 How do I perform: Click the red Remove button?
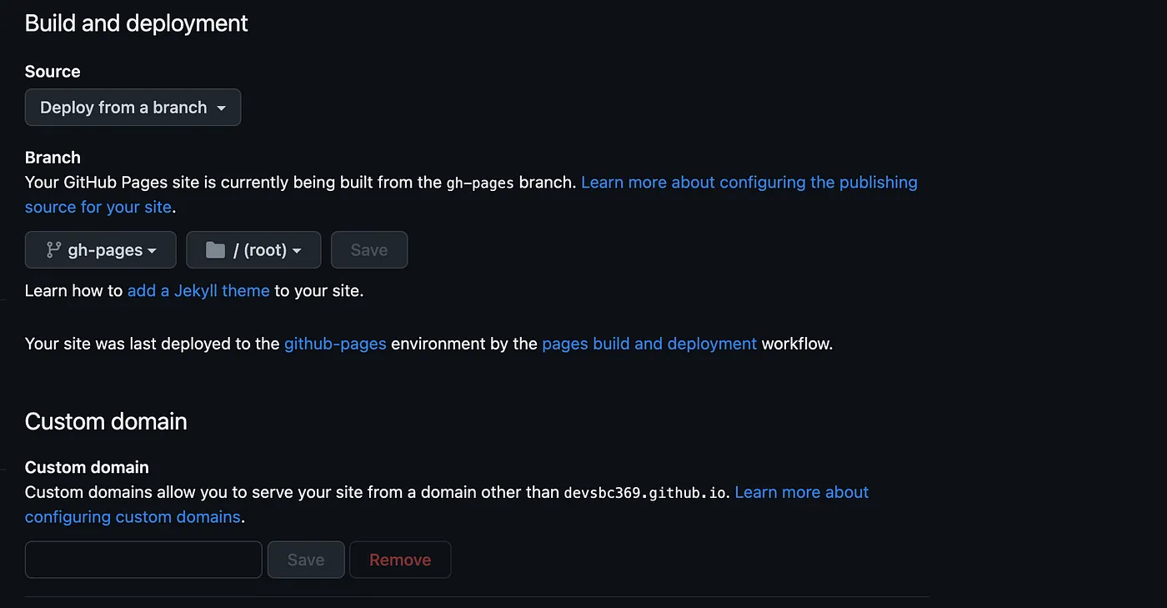coord(400,560)
